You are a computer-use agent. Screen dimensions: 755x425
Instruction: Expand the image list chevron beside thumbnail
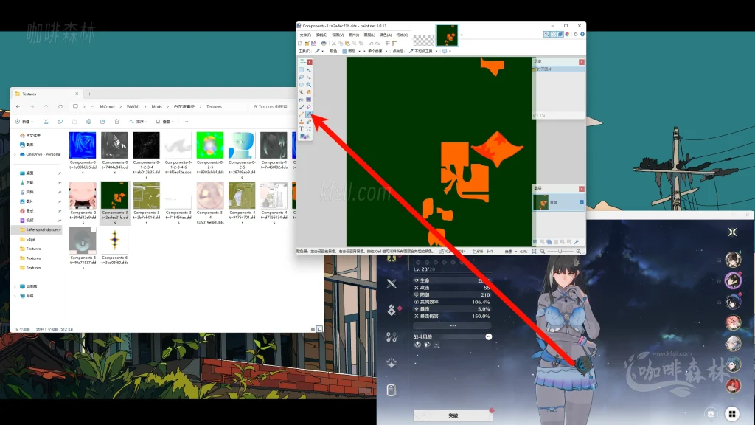(x=462, y=35)
